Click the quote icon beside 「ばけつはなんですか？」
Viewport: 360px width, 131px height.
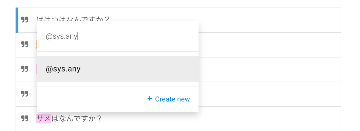(x=25, y=20)
